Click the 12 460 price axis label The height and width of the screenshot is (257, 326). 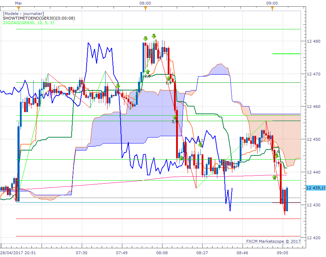(313, 107)
